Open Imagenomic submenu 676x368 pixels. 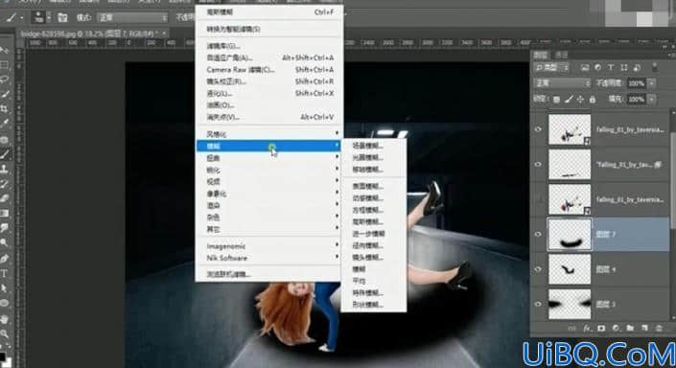[269, 246]
